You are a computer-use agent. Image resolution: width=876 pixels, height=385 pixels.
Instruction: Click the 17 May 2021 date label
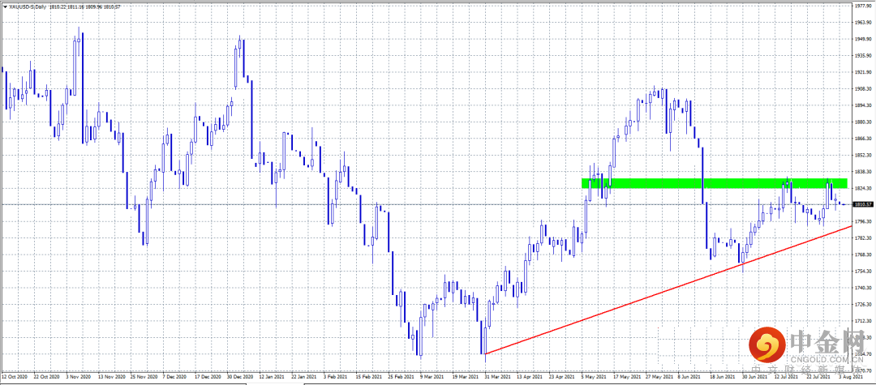pos(626,377)
